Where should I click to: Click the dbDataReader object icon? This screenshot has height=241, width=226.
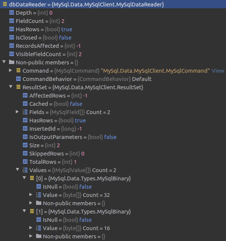pyautogui.click(x=5, y=4)
